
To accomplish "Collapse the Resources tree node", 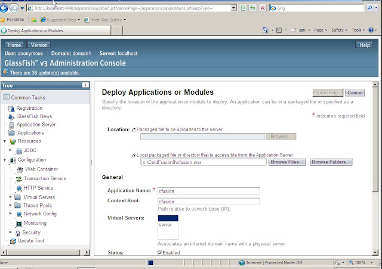I will [x=5, y=141].
